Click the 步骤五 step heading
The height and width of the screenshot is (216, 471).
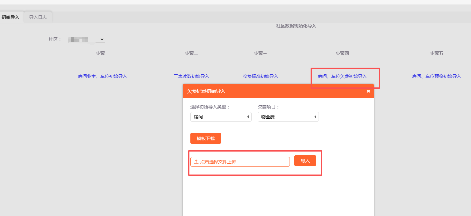[x=436, y=53]
